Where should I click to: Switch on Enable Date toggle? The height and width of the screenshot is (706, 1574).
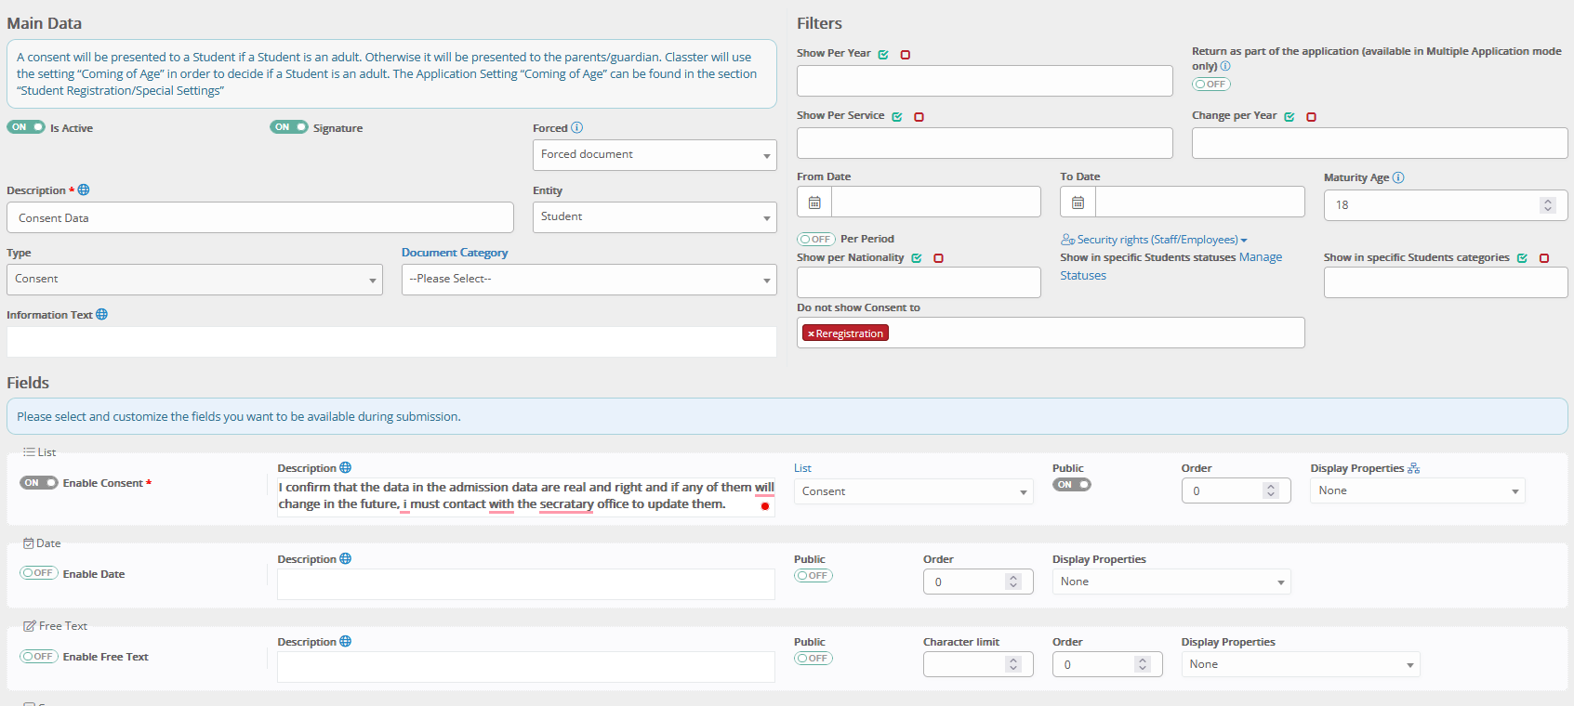point(39,573)
